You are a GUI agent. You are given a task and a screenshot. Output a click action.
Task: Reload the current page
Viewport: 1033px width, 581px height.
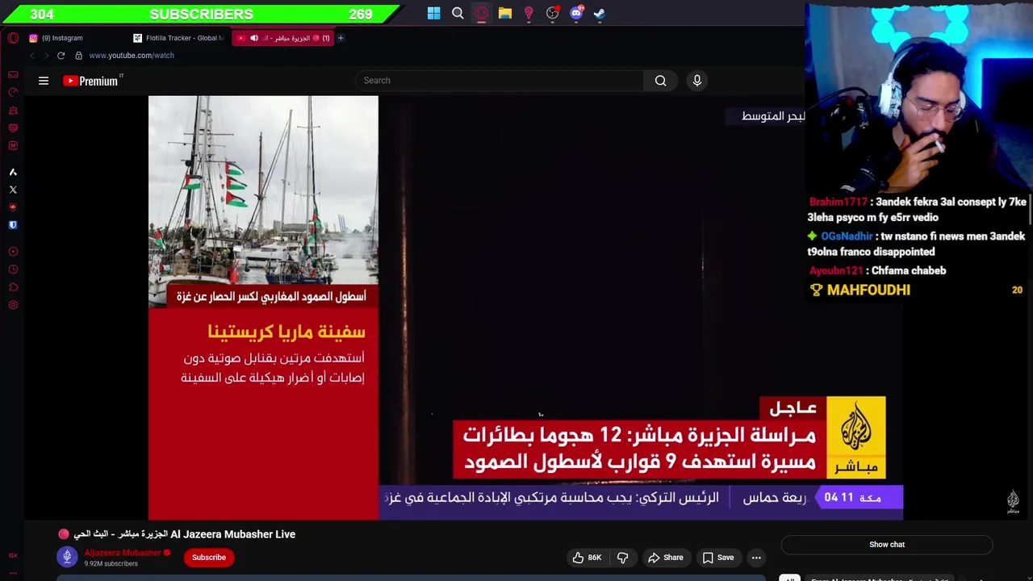pyautogui.click(x=61, y=56)
